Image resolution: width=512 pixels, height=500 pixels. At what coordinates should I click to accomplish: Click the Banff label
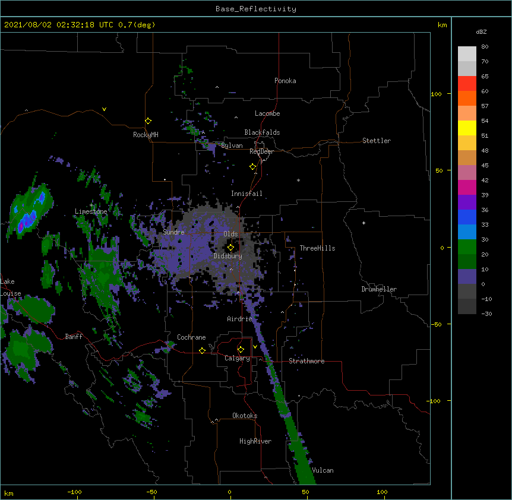(74, 337)
